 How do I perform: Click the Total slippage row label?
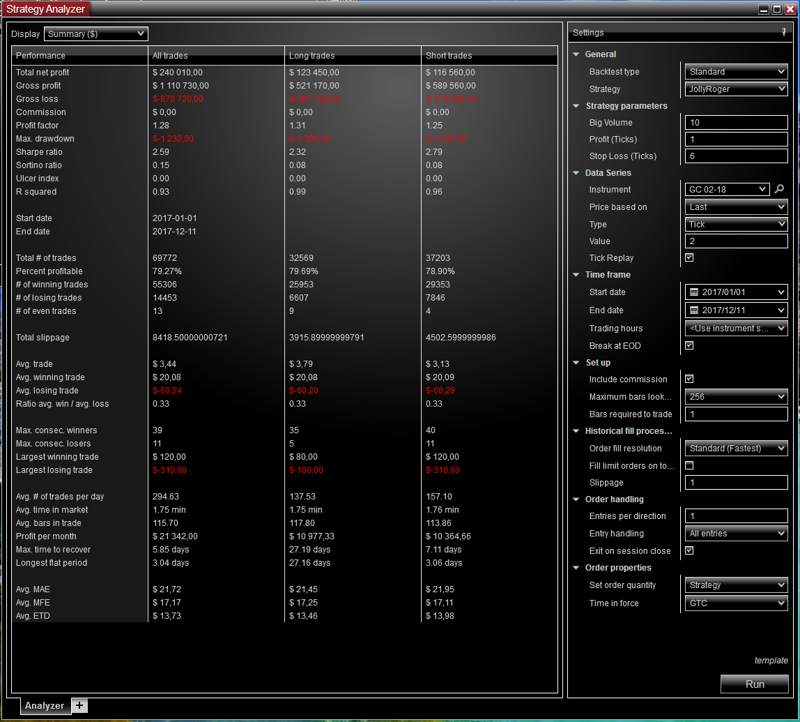pyautogui.click(x=43, y=338)
